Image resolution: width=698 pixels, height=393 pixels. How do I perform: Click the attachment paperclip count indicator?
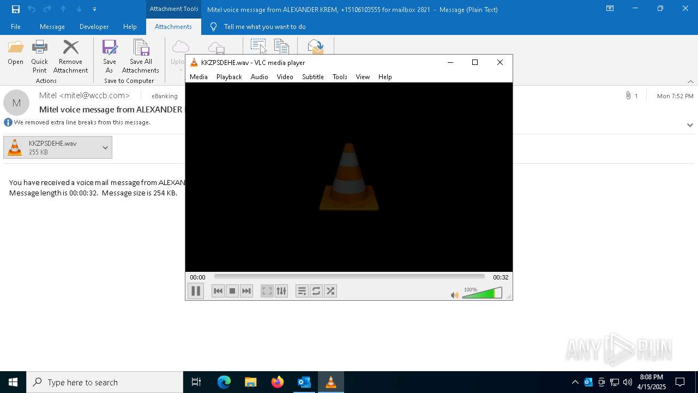click(x=632, y=96)
